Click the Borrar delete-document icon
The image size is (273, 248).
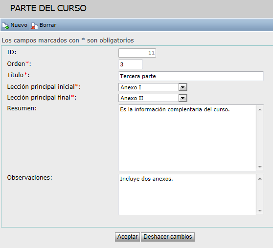coord(34,26)
